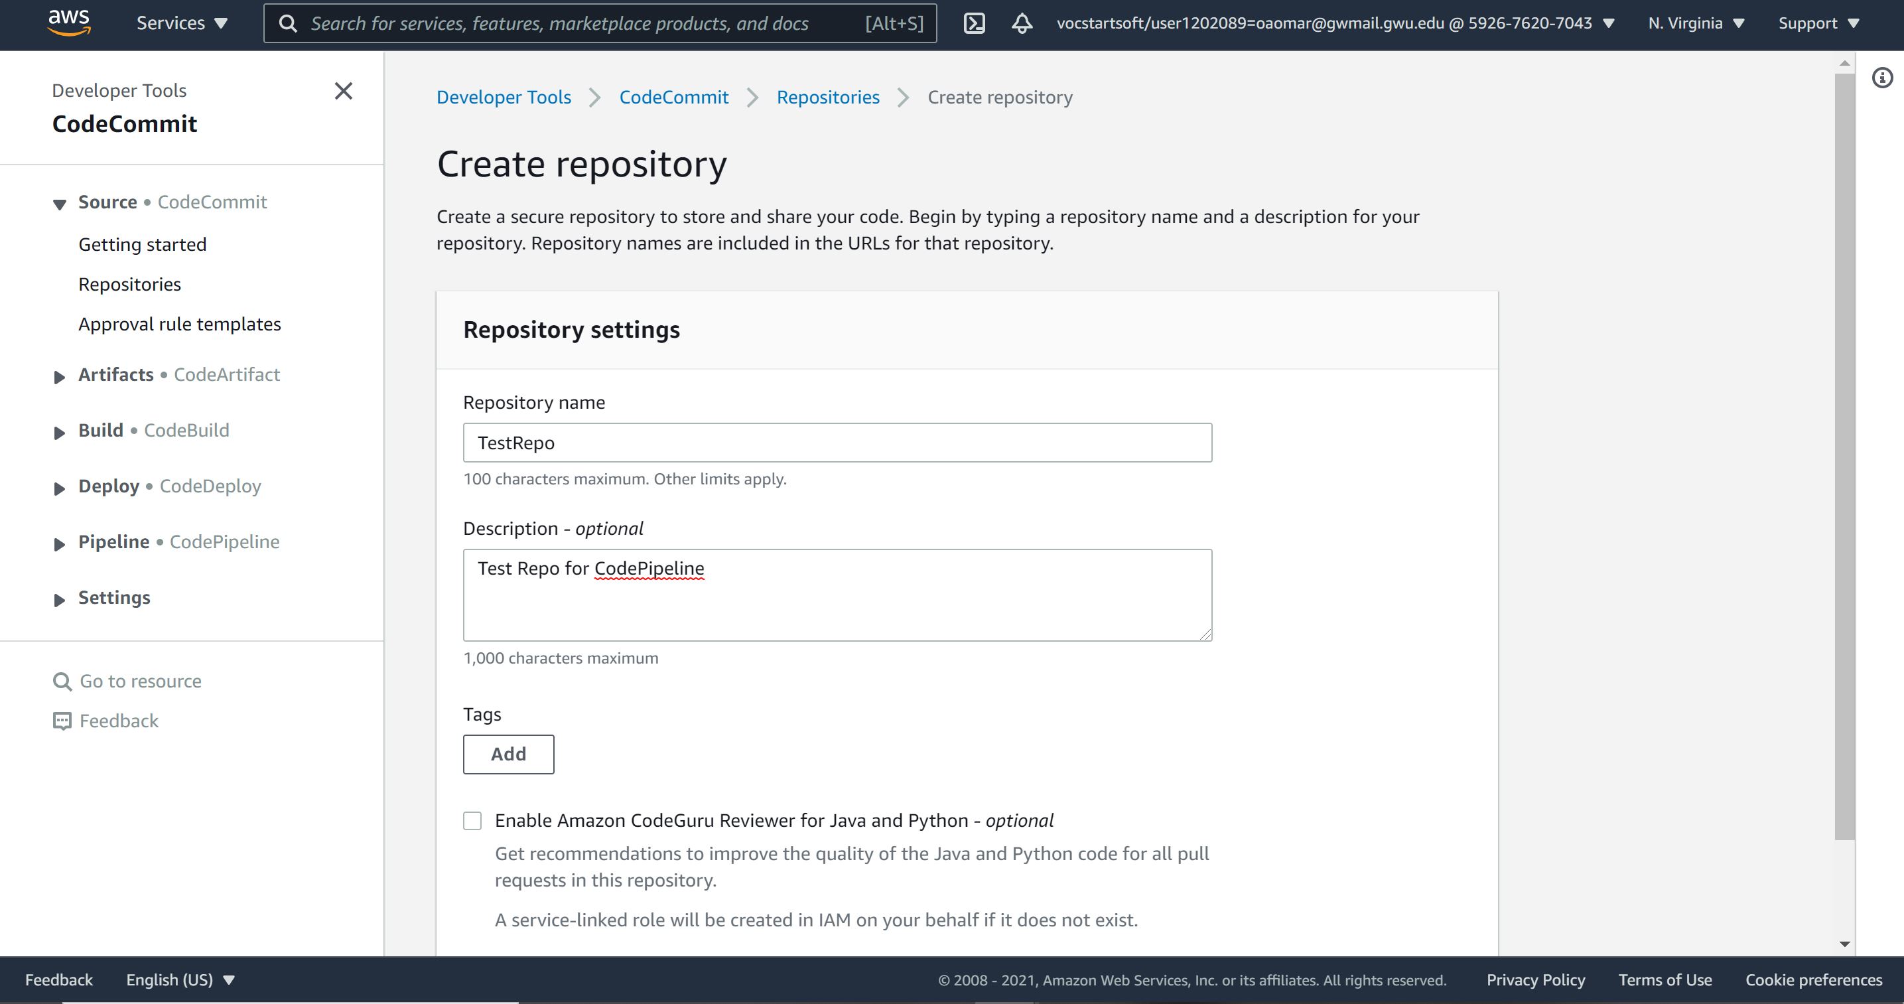
Task: Open the Services dropdown menu
Action: point(182,24)
